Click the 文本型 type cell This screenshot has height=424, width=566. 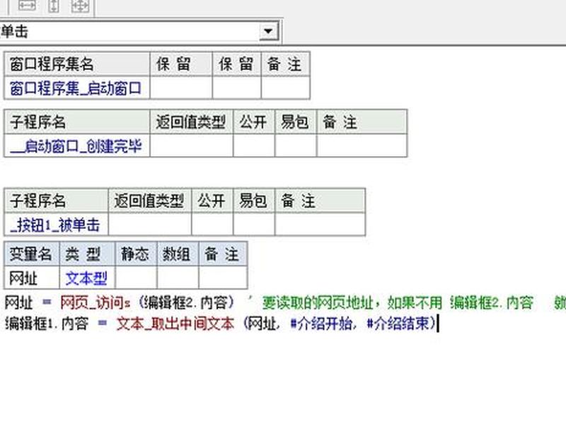[87, 278]
